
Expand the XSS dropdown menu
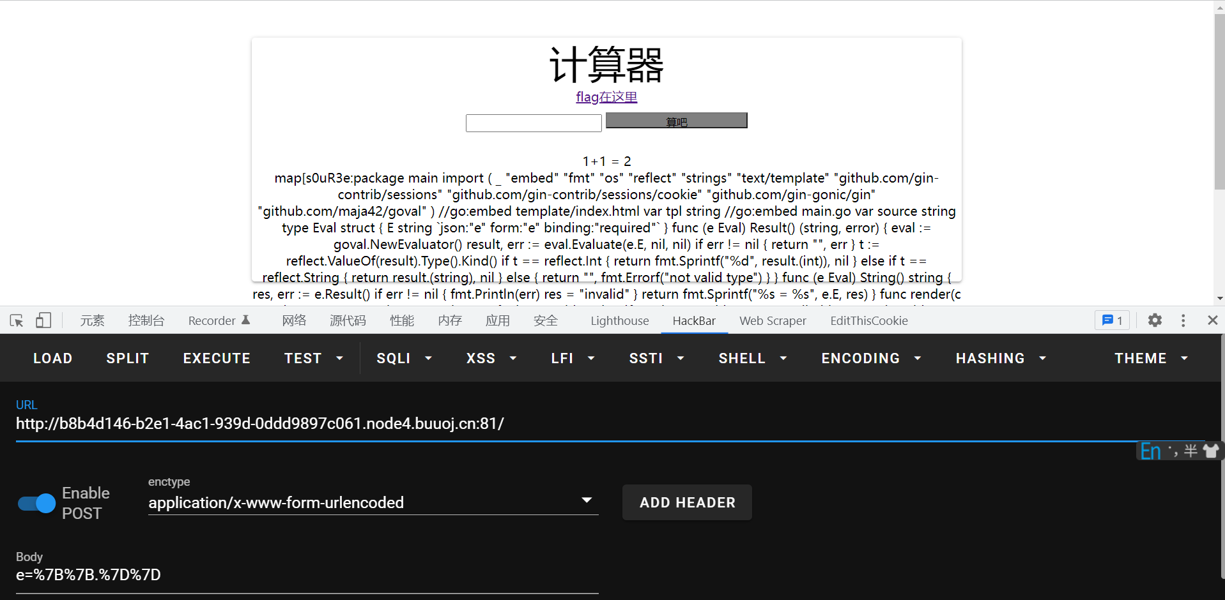491,359
